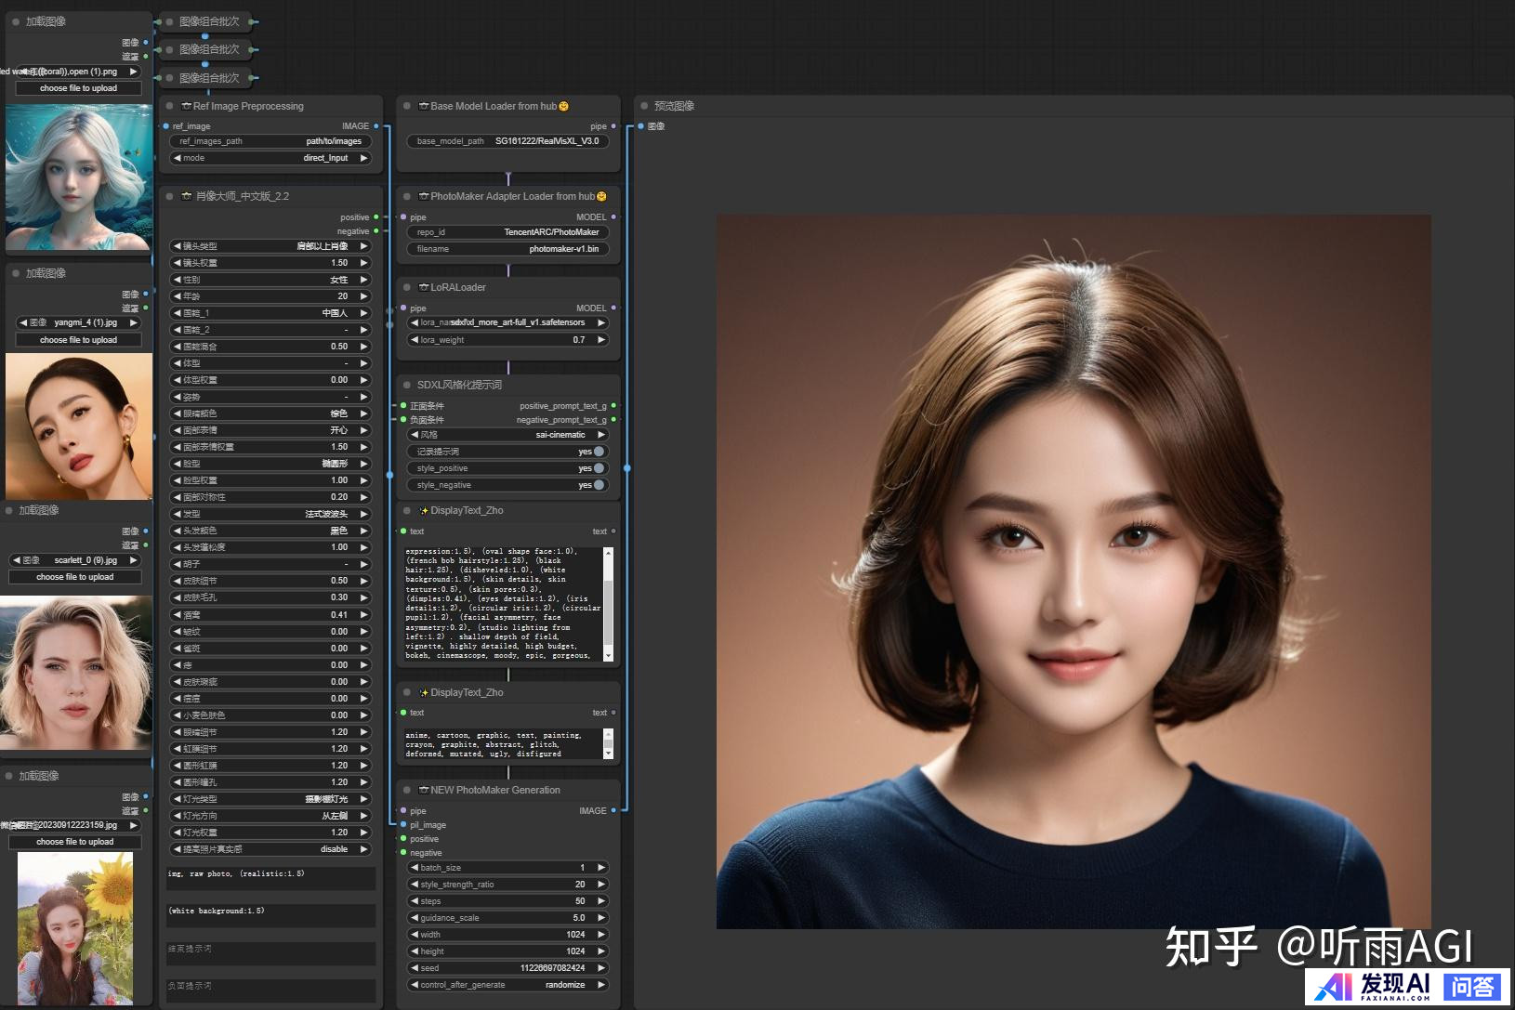Open the 镜头类型 dropdown
1515x1010 pixels.
point(270,246)
